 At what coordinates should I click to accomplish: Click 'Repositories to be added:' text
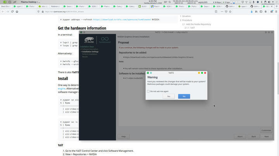(133, 52)
